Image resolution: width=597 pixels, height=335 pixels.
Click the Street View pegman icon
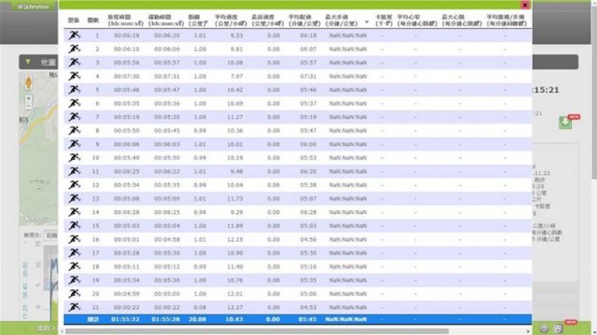tap(29, 80)
